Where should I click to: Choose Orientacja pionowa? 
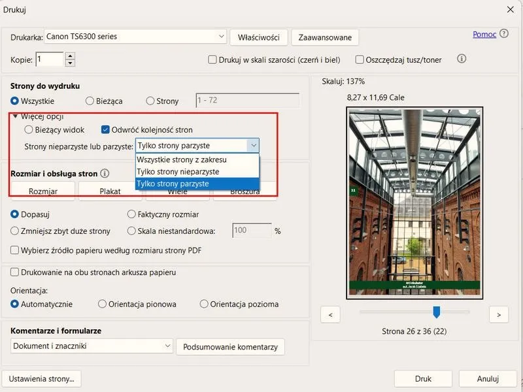[102, 304]
